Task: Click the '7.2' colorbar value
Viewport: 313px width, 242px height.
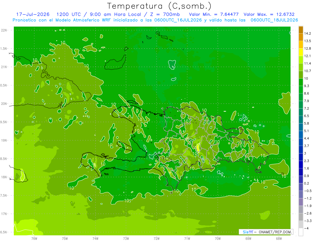Action: pos(307,108)
